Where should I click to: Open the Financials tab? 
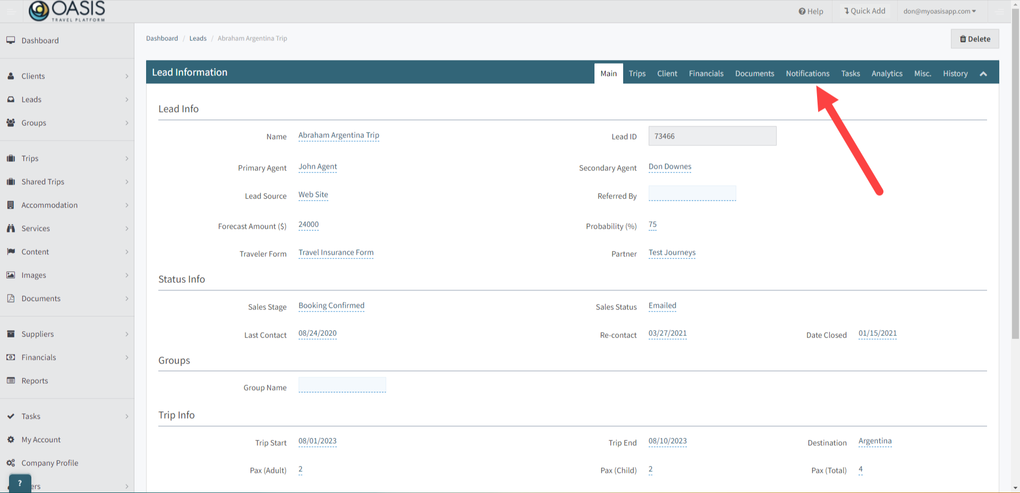[x=706, y=74]
